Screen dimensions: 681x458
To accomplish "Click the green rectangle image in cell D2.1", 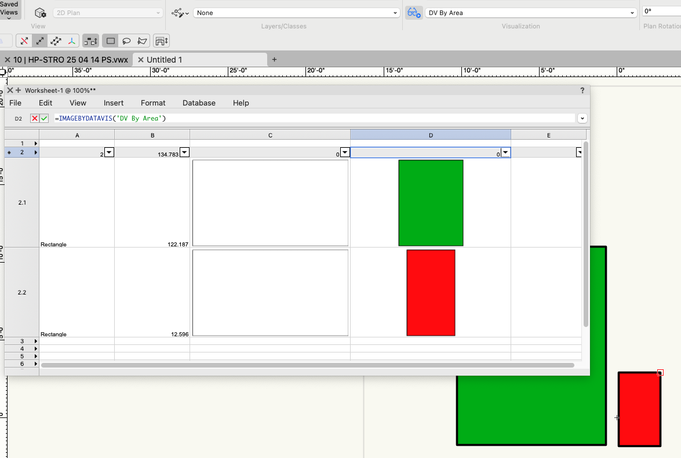I will [x=431, y=203].
